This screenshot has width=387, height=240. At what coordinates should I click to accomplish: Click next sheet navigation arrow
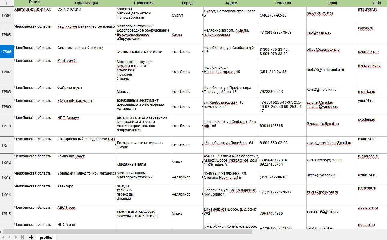[16, 237]
